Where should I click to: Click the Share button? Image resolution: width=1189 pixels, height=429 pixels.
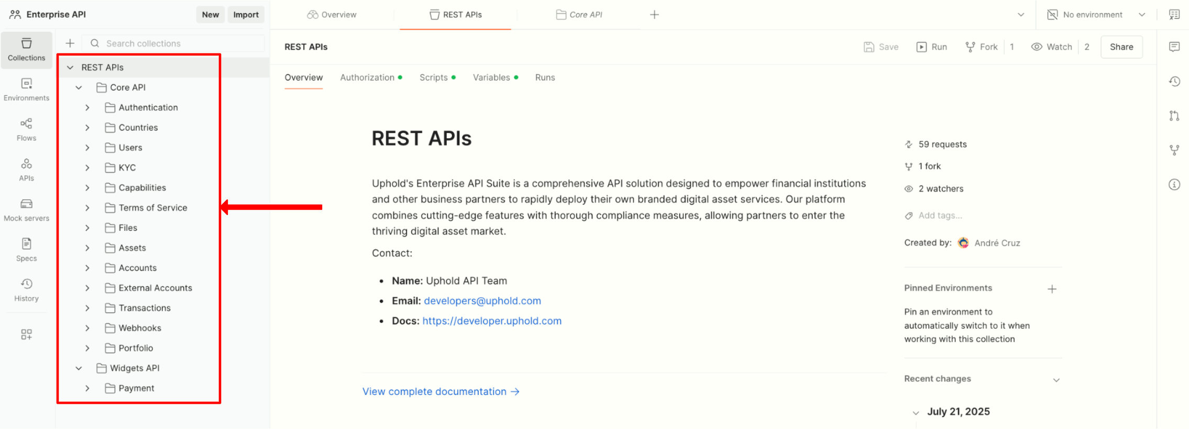pyautogui.click(x=1121, y=47)
